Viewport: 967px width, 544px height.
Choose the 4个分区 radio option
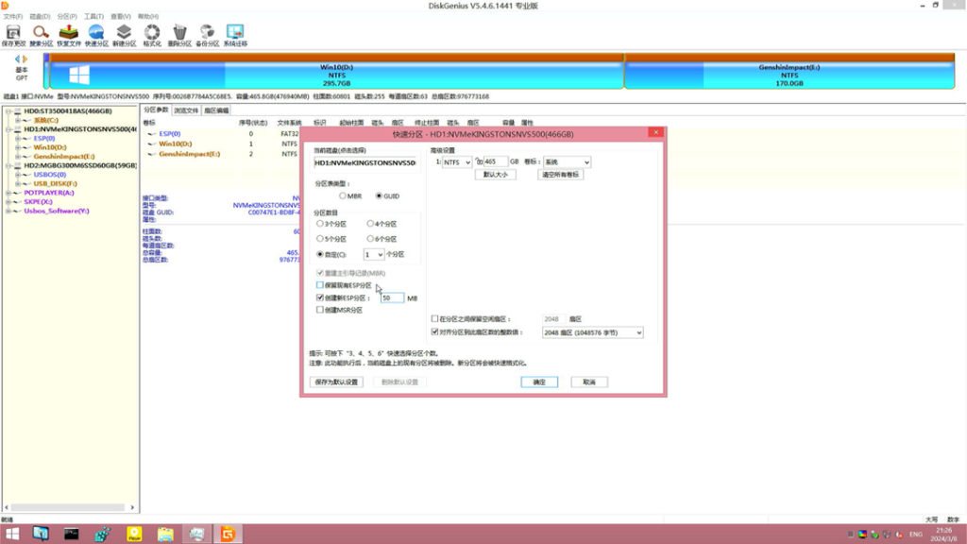[370, 224]
